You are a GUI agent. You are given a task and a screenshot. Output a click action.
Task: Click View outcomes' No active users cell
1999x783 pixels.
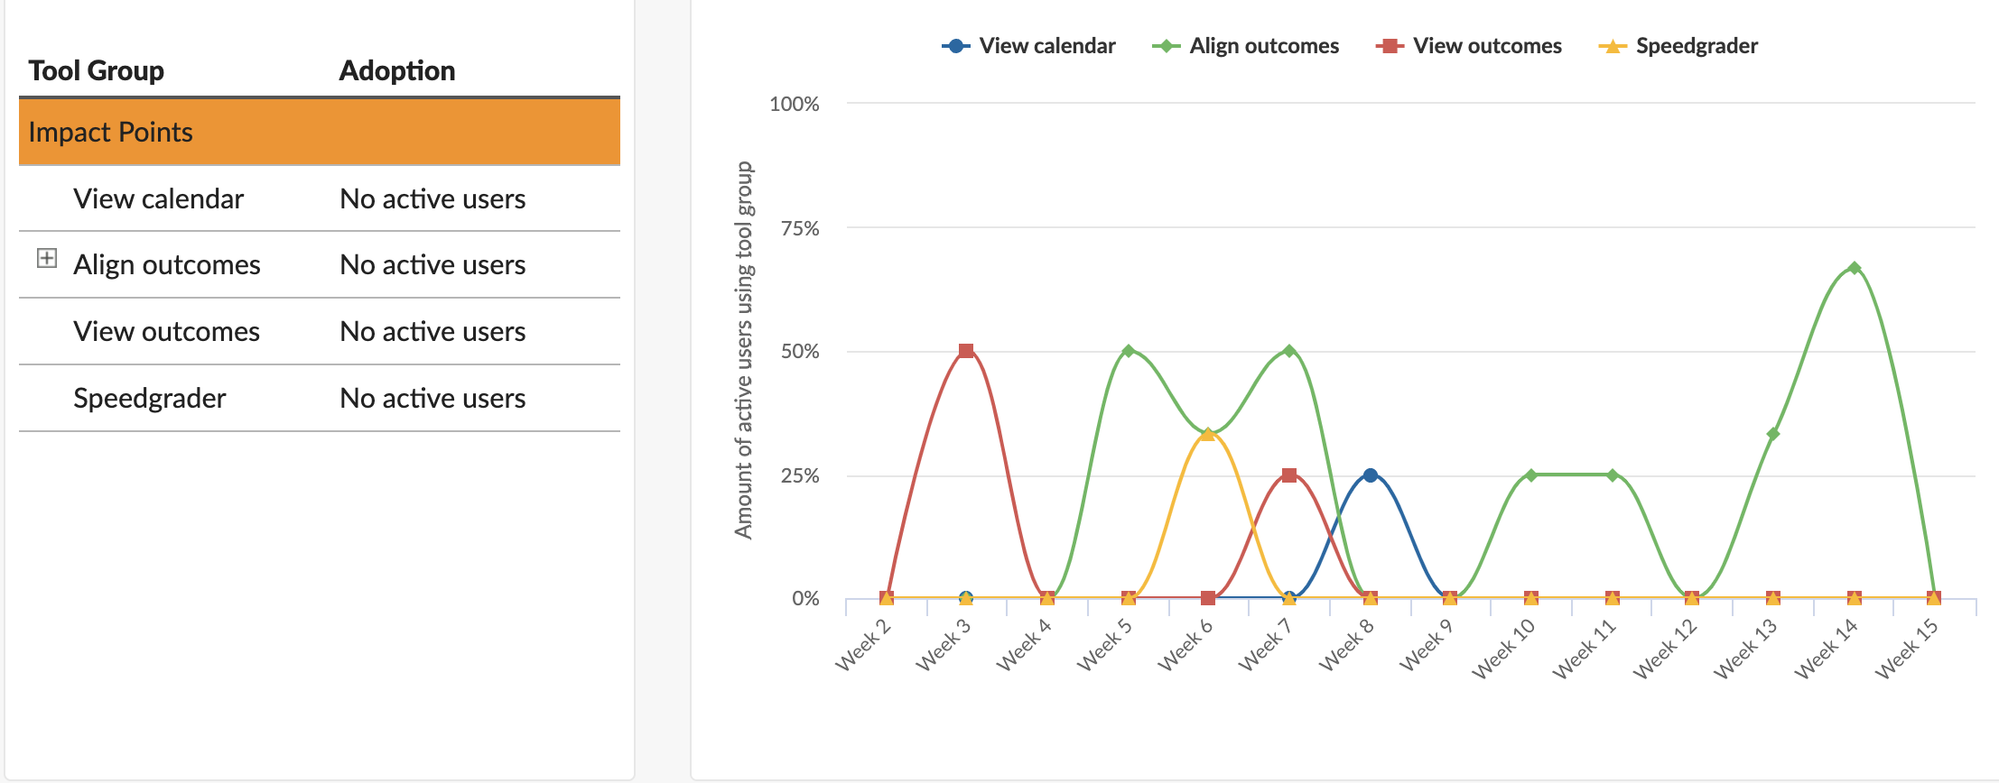(432, 331)
